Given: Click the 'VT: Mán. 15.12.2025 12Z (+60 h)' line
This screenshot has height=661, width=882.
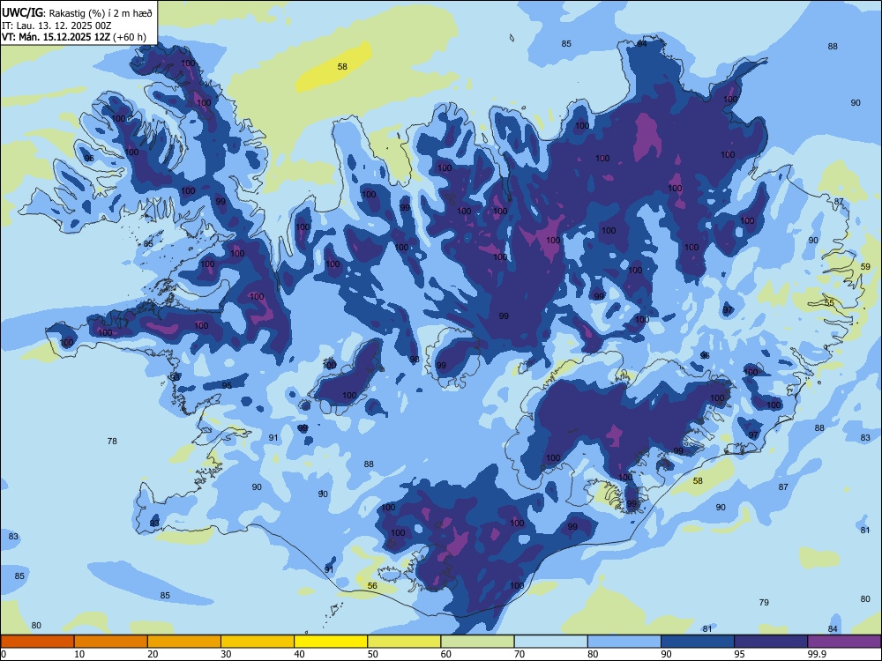Looking at the screenshot, I should point(74,37).
